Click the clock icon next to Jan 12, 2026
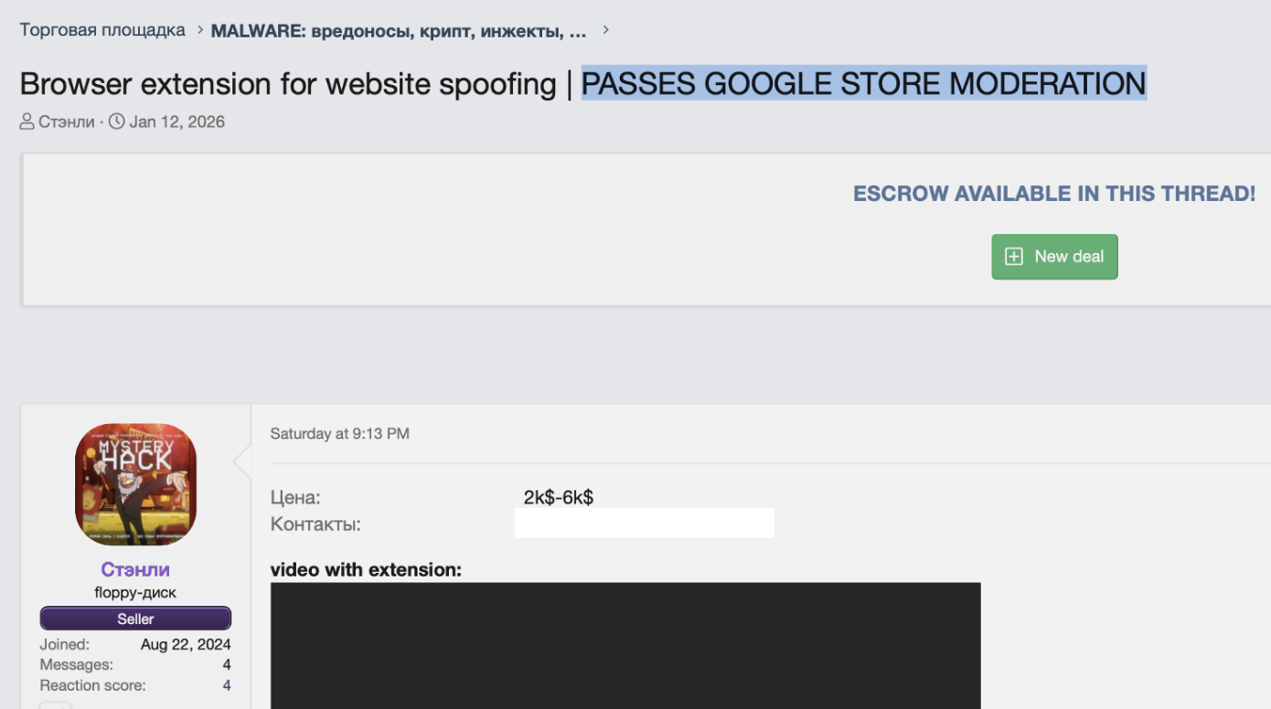The width and height of the screenshot is (1271, 709). pos(116,122)
